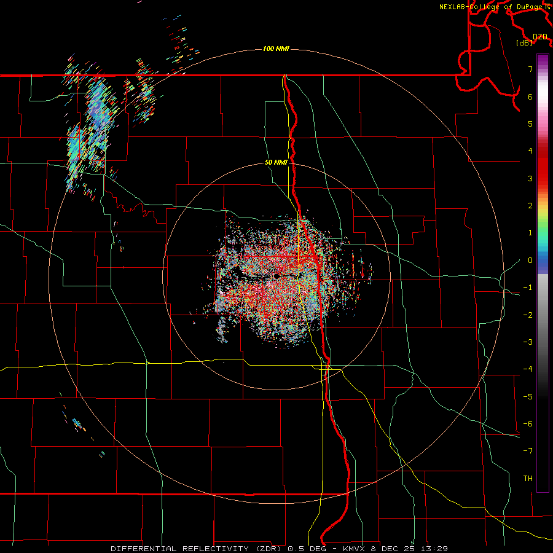Click the -3 dB tick label on the scale
Image resolution: width=553 pixels, height=553 pixels.
click(x=528, y=342)
